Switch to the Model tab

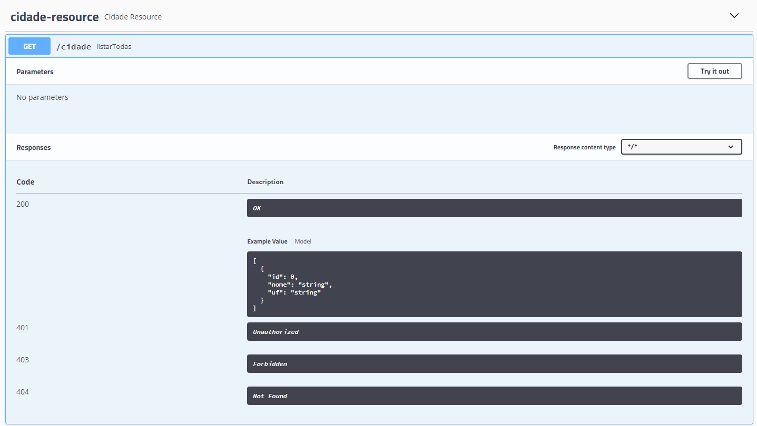tap(303, 241)
